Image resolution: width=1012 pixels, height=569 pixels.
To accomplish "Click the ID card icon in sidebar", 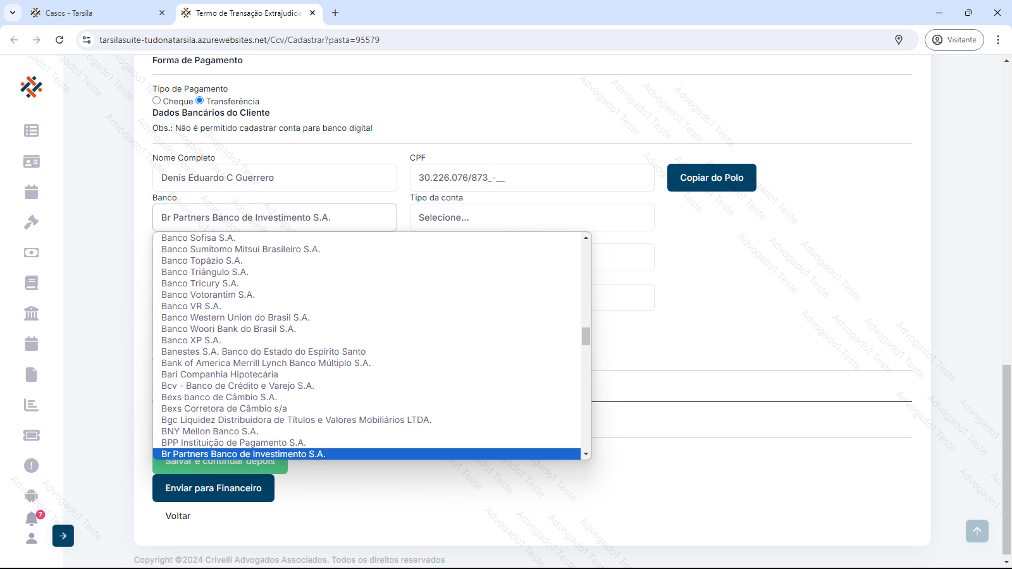I will click(x=31, y=161).
